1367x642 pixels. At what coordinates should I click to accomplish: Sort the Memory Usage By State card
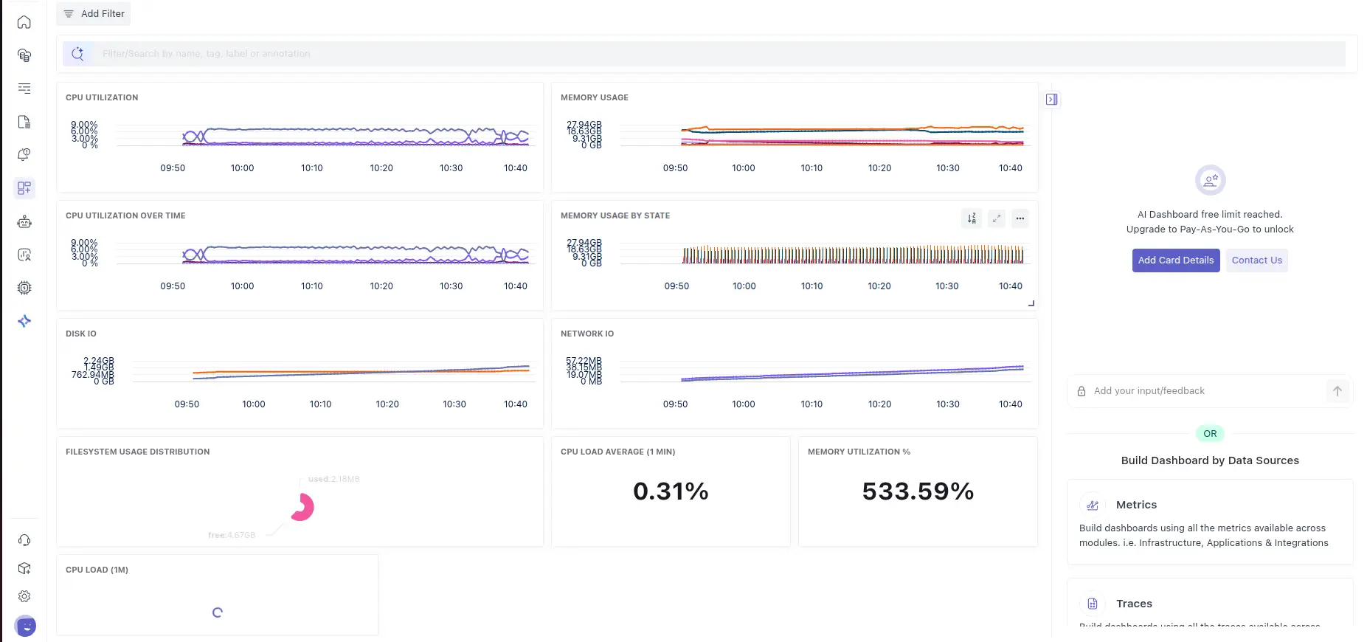tap(972, 218)
